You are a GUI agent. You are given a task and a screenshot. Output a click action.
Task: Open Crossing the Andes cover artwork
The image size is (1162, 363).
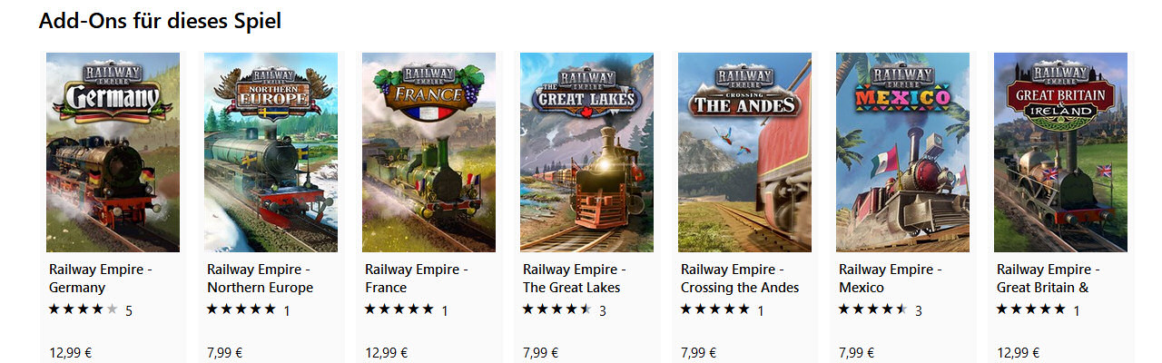(744, 152)
